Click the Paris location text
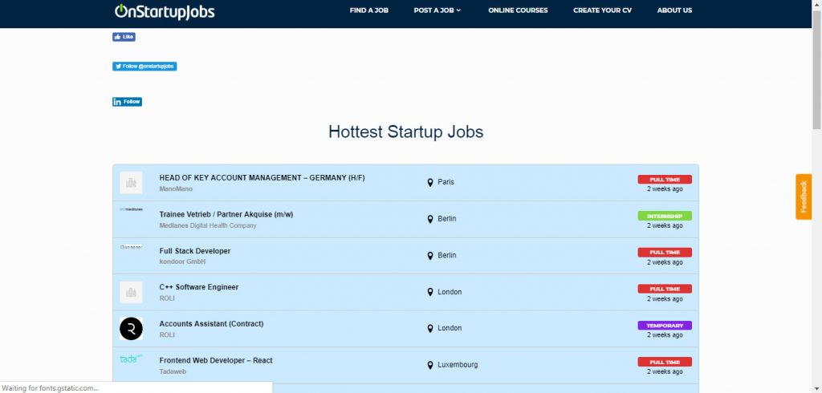 coord(446,182)
